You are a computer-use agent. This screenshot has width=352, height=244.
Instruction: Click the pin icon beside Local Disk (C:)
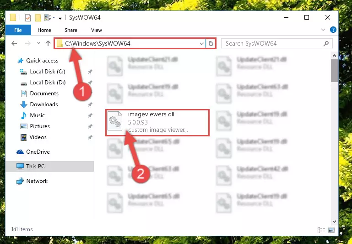tap(90, 72)
